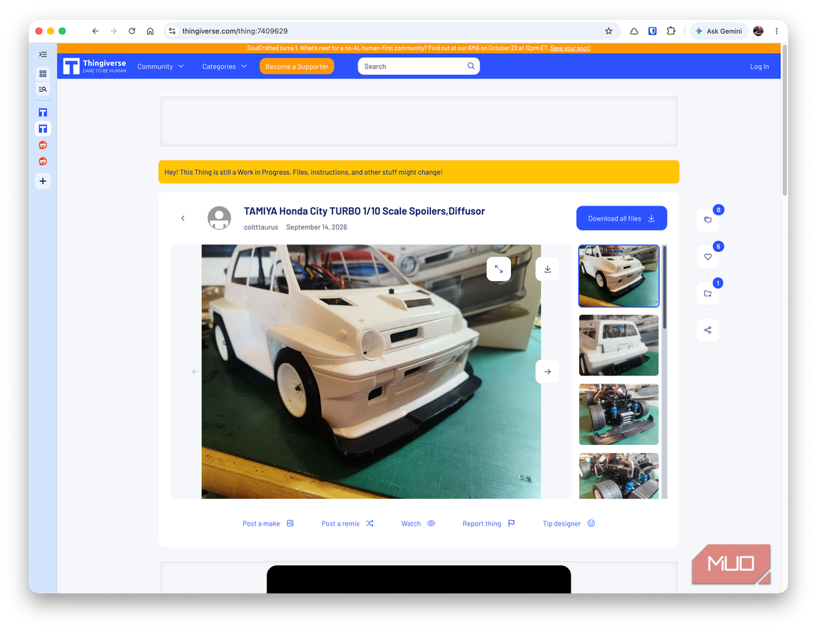Switch to the second Reddit sidebar tab
This screenshot has width=817, height=631.
(43, 161)
